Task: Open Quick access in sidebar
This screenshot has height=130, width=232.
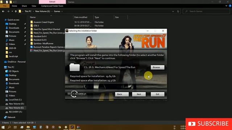Action: (13, 20)
